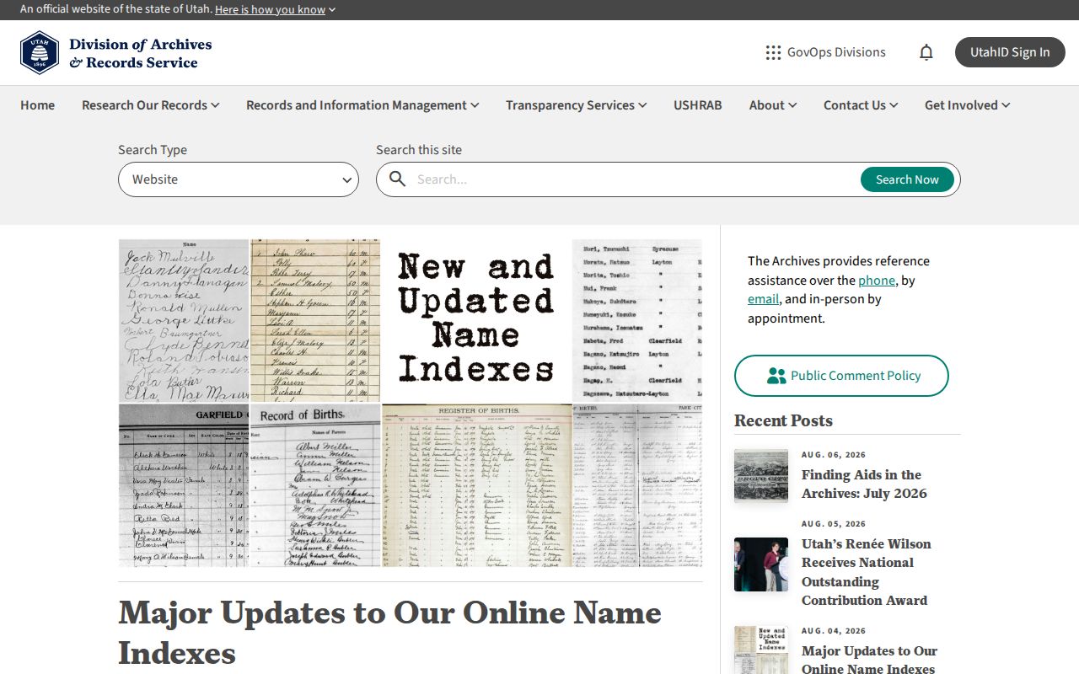
Task: Click the 'AUG. 04, 2026' date label
Action: click(x=834, y=631)
